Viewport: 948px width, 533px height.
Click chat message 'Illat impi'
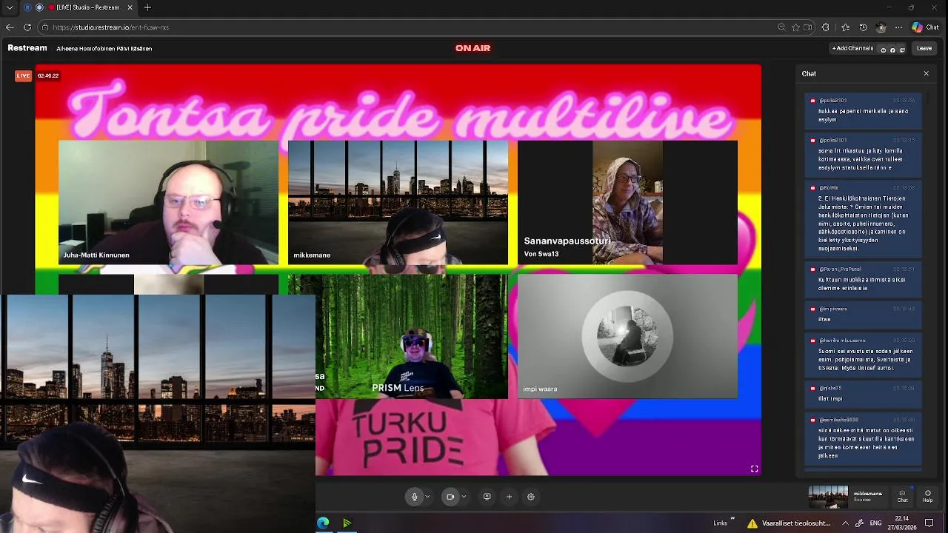(x=864, y=392)
